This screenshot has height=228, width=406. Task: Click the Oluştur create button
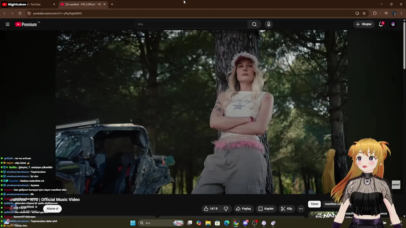pos(363,24)
